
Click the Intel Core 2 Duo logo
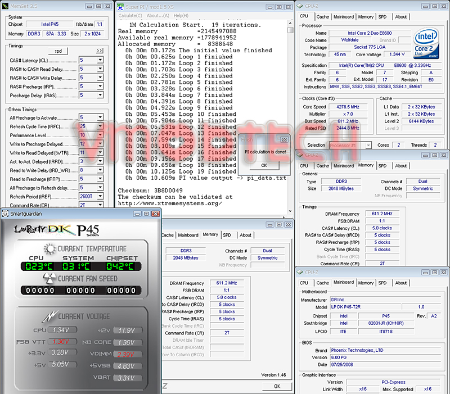[426, 43]
